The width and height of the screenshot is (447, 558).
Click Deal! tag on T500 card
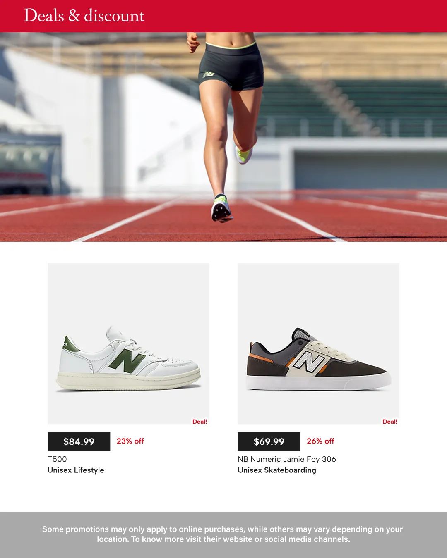pos(199,422)
